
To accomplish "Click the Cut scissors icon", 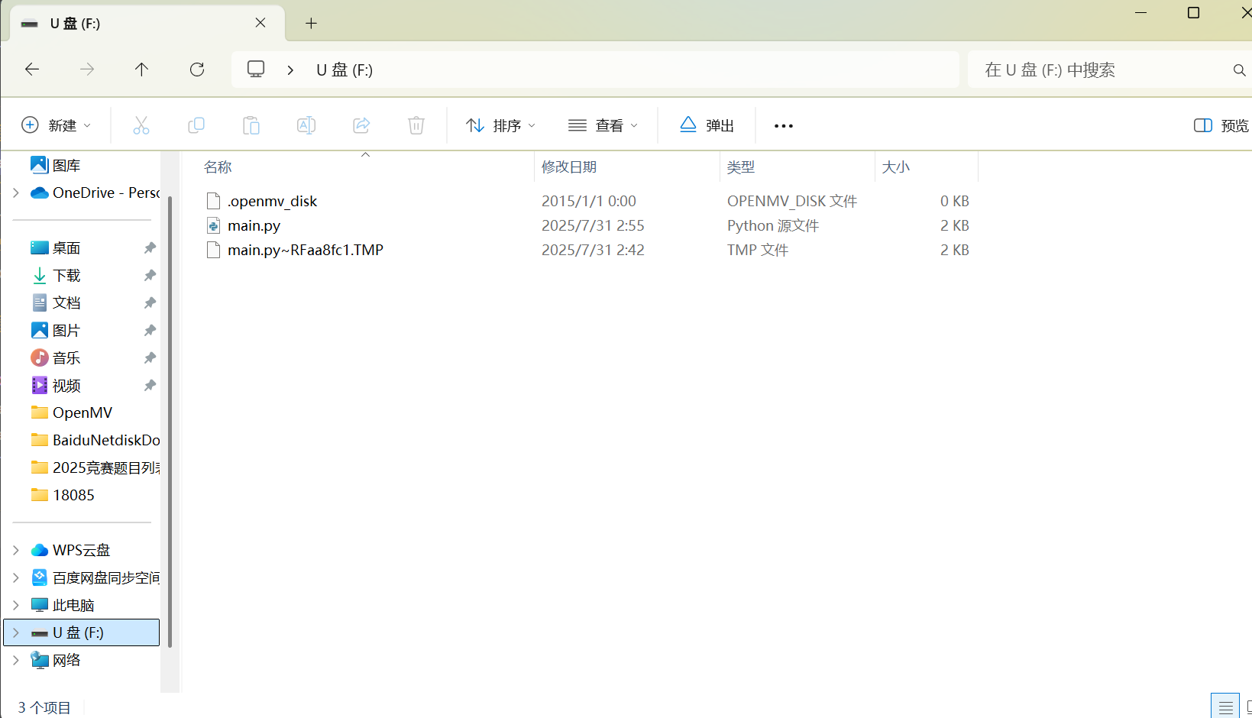I will tap(141, 125).
